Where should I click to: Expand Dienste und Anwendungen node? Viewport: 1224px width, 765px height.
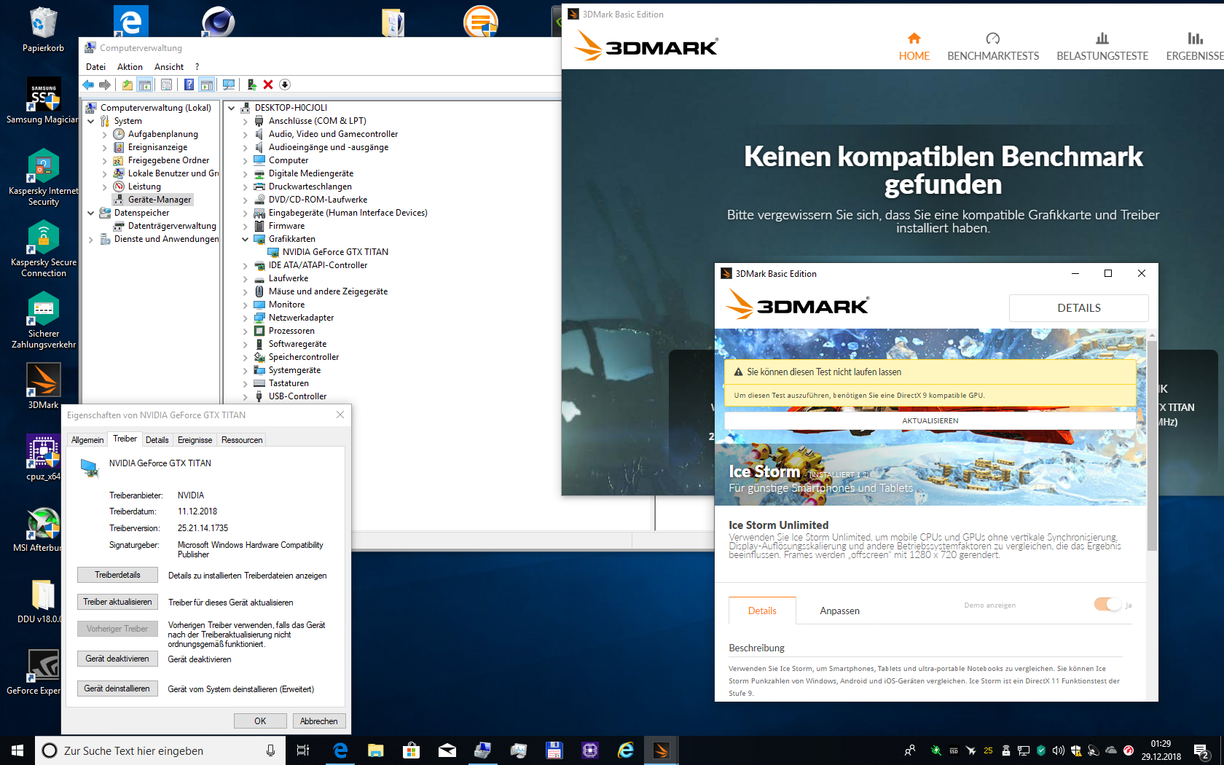point(91,239)
